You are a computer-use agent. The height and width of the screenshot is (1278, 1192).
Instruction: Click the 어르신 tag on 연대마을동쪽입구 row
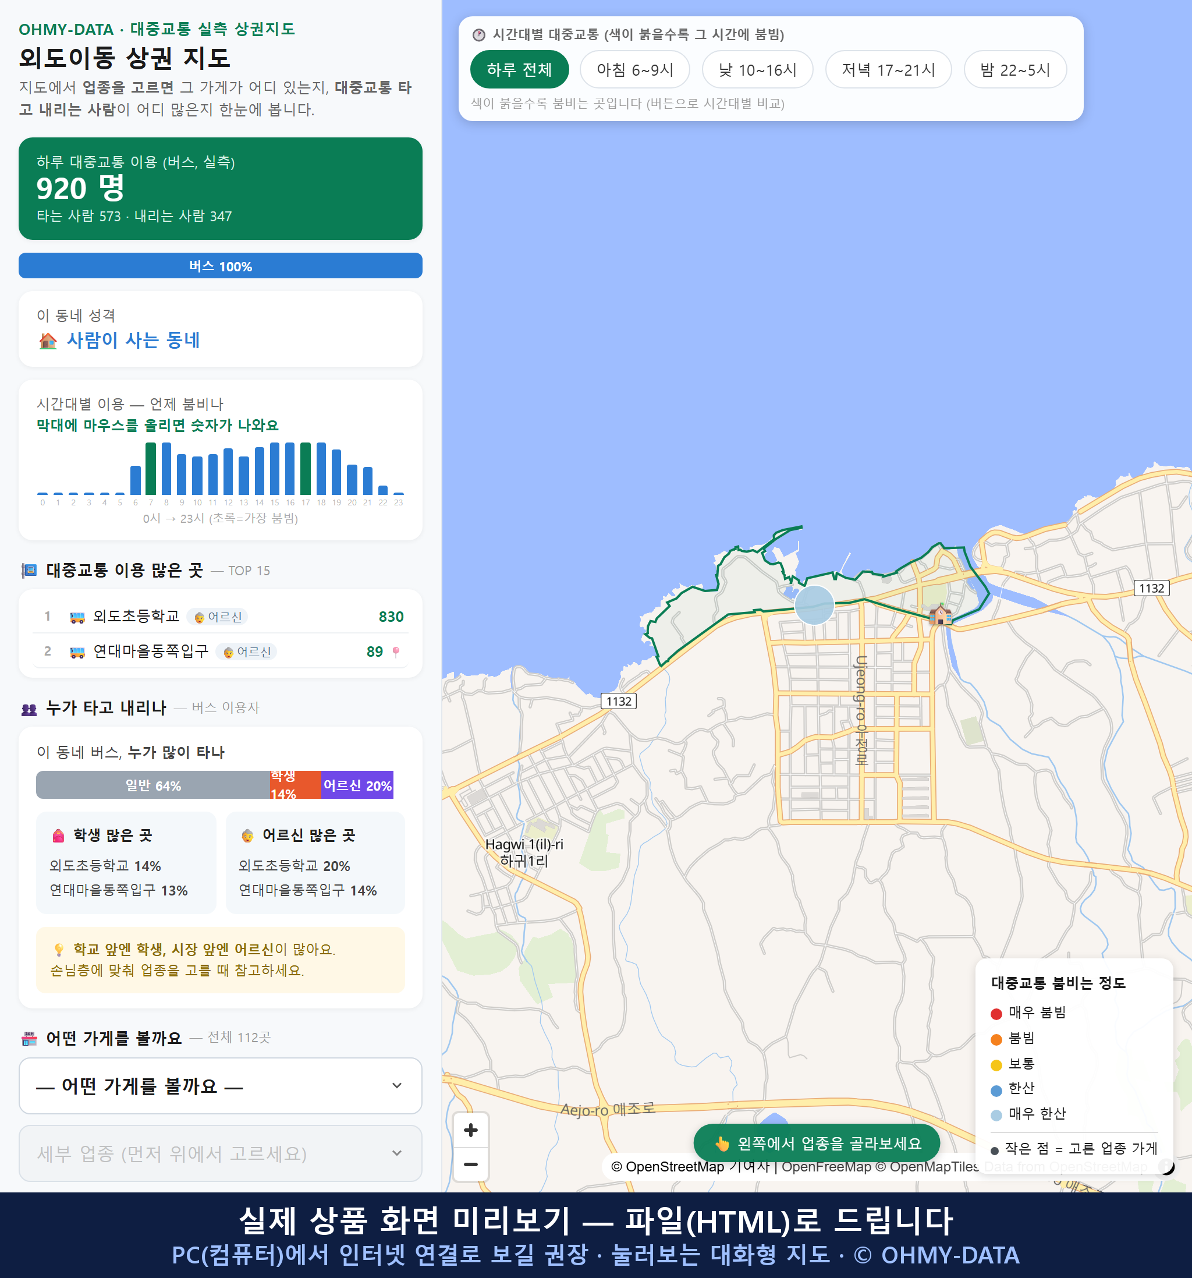click(247, 652)
